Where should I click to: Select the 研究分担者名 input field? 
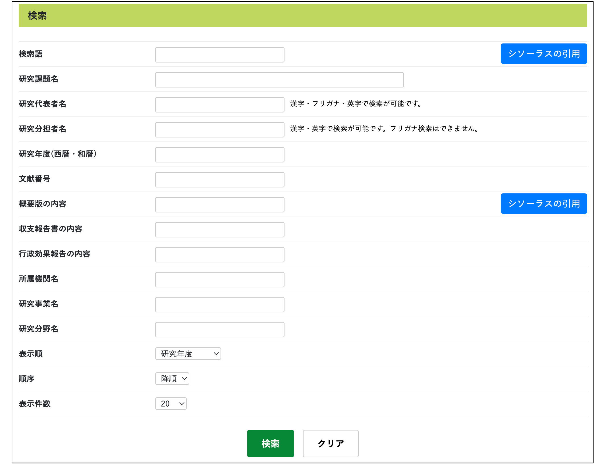tap(220, 130)
